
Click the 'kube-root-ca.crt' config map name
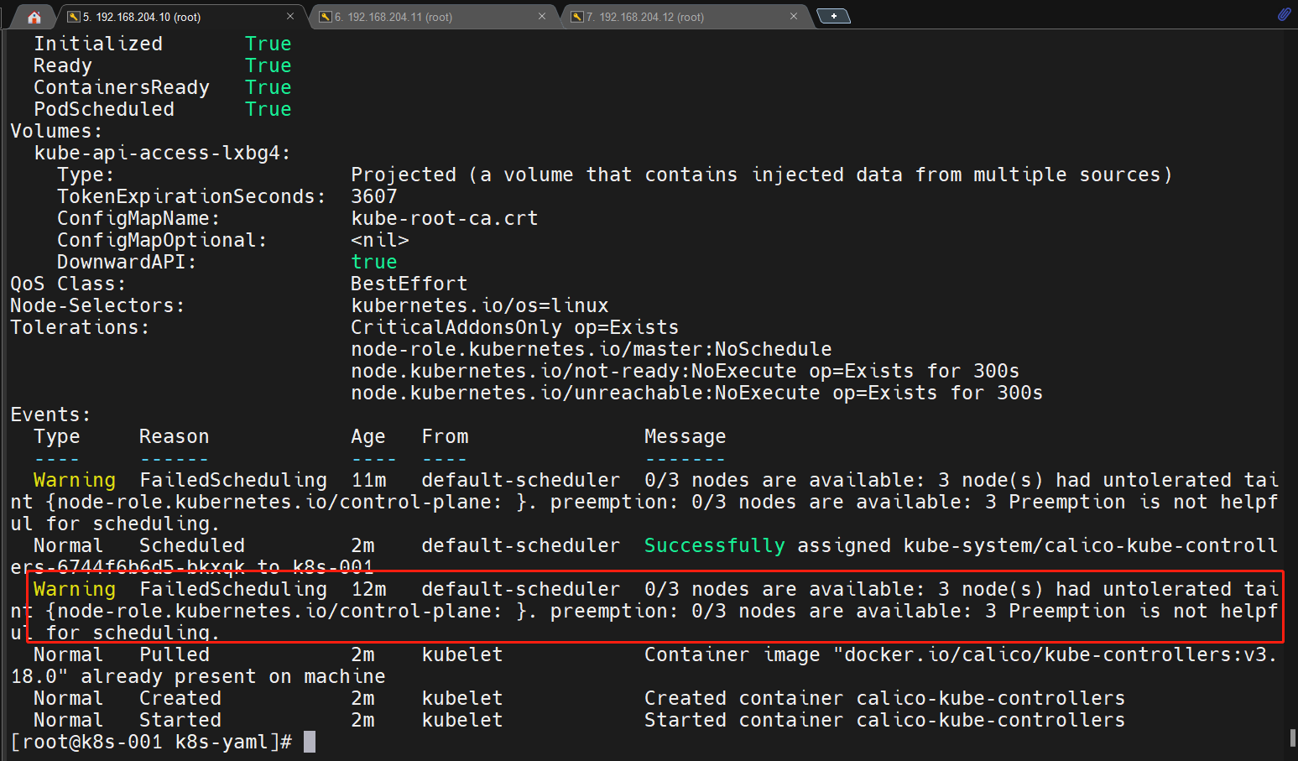(445, 218)
